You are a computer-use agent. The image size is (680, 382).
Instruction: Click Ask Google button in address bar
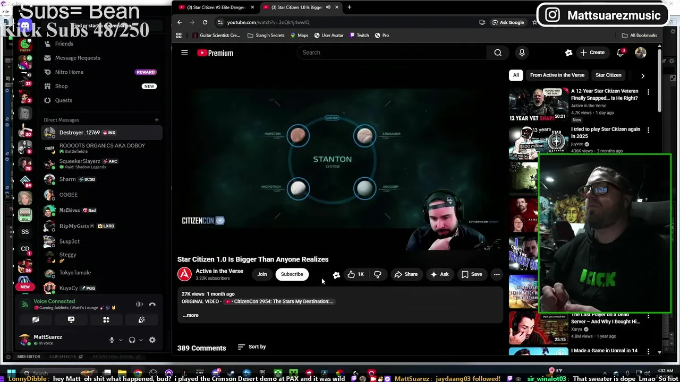508,22
